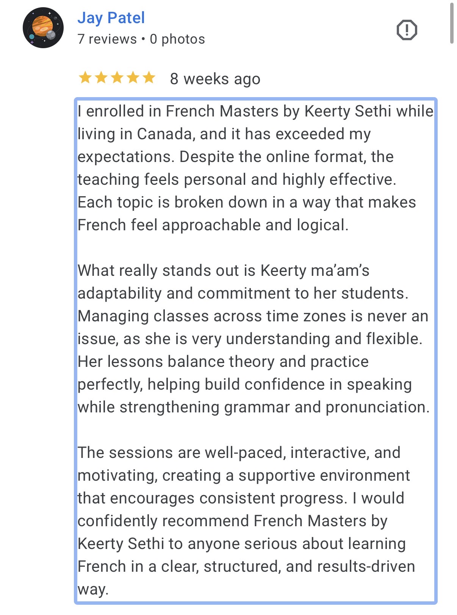
Task: Open Jay Patel's planet profile avatar
Action: pos(43,28)
